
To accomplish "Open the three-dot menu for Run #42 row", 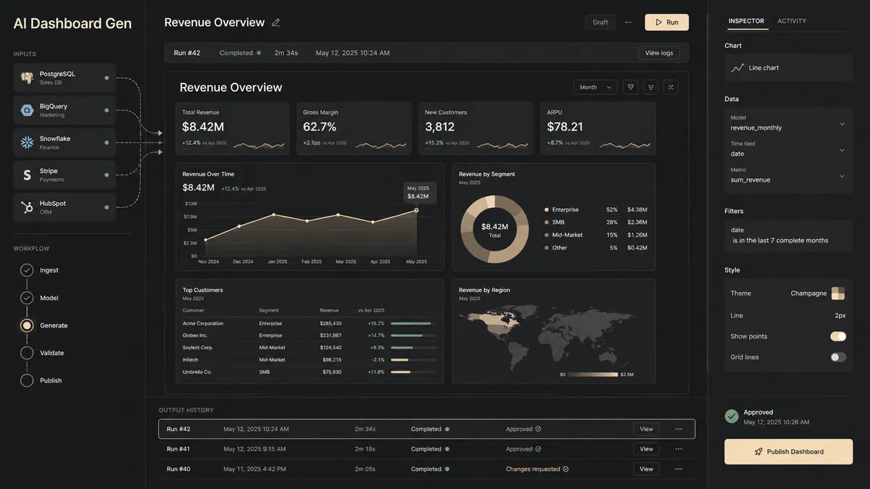I will [x=679, y=429].
